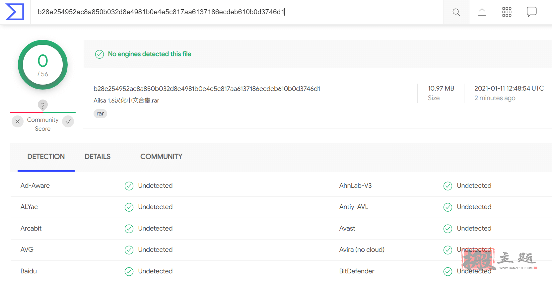This screenshot has height=282, width=552.
Task: Click the file hash text in the summary
Action: (x=207, y=89)
